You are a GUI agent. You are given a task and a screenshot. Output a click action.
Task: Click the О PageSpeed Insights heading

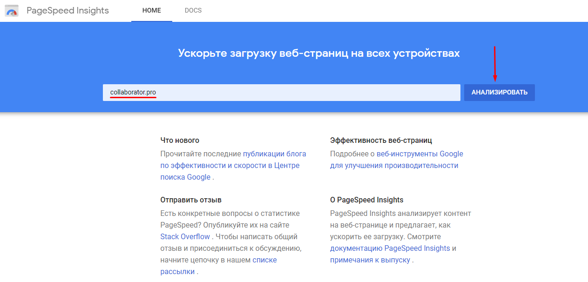pos(366,200)
